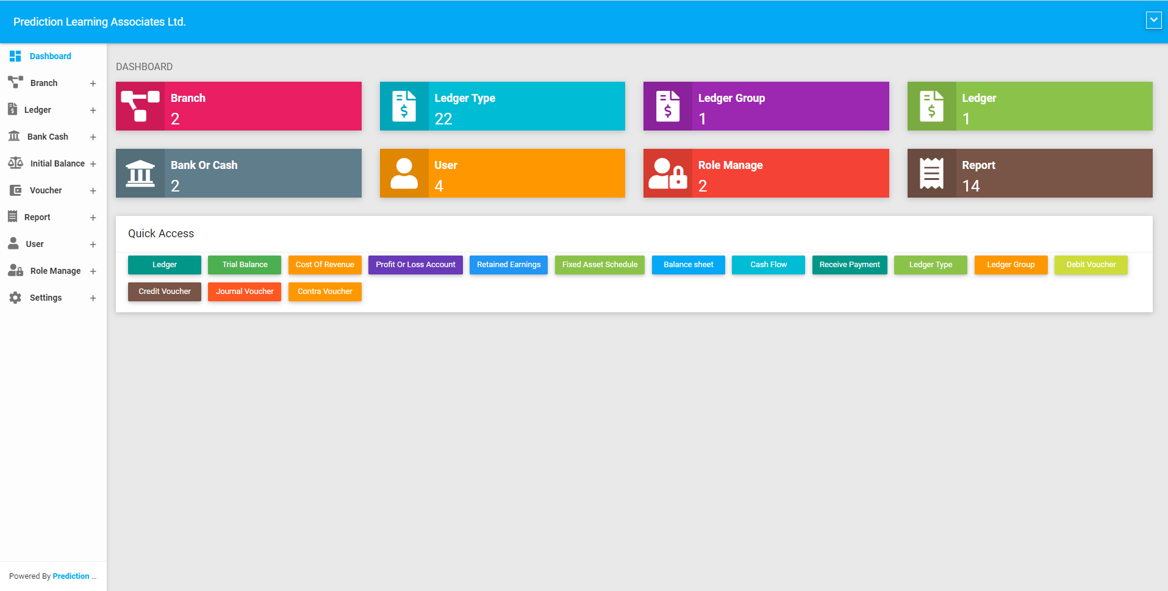Expand the Settings plus sign

[93, 298]
